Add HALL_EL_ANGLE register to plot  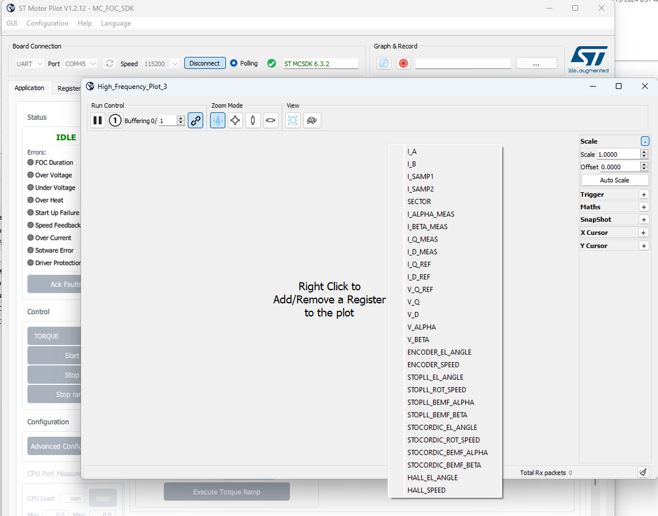445,477
